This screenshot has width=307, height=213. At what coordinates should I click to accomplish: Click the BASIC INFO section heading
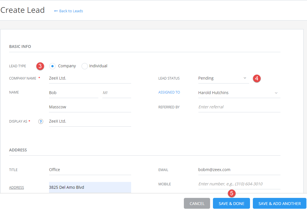[20, 46]
